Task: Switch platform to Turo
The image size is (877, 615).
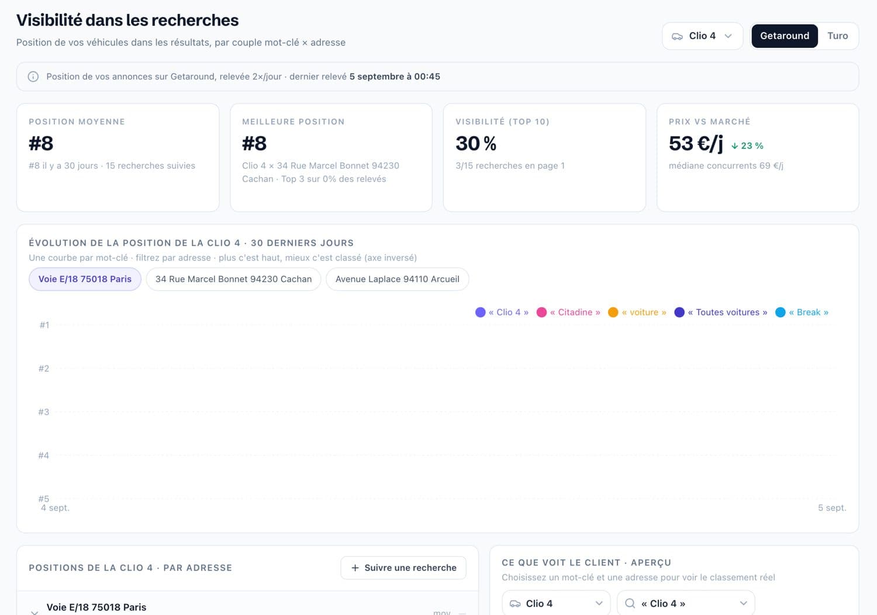Action: (837, 36)
